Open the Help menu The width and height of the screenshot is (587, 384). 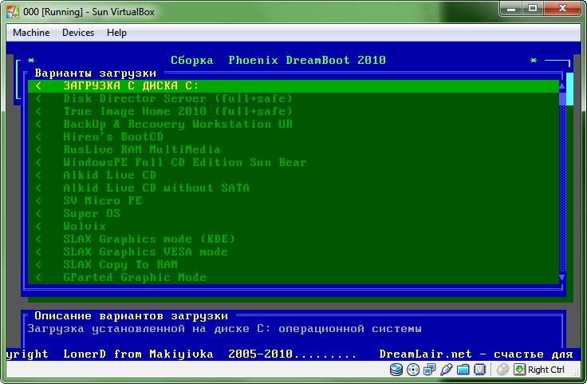click(116, 33)
